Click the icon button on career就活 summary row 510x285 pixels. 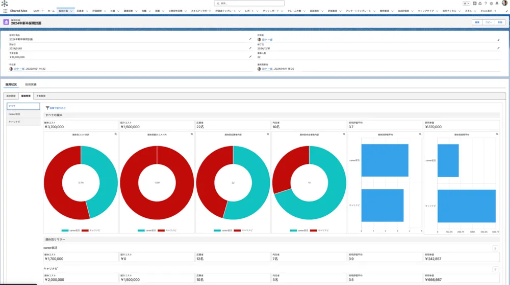click(x=495, y=248)
